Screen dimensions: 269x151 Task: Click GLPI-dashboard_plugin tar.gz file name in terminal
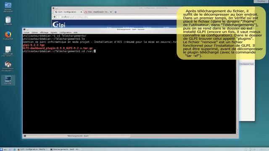[58, 48]
